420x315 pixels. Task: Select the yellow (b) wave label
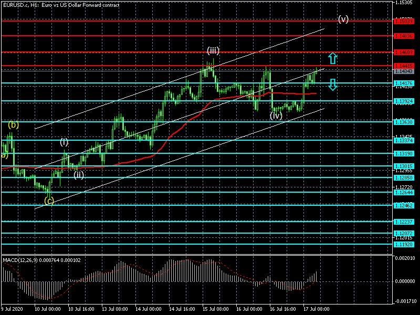[14, 124]
